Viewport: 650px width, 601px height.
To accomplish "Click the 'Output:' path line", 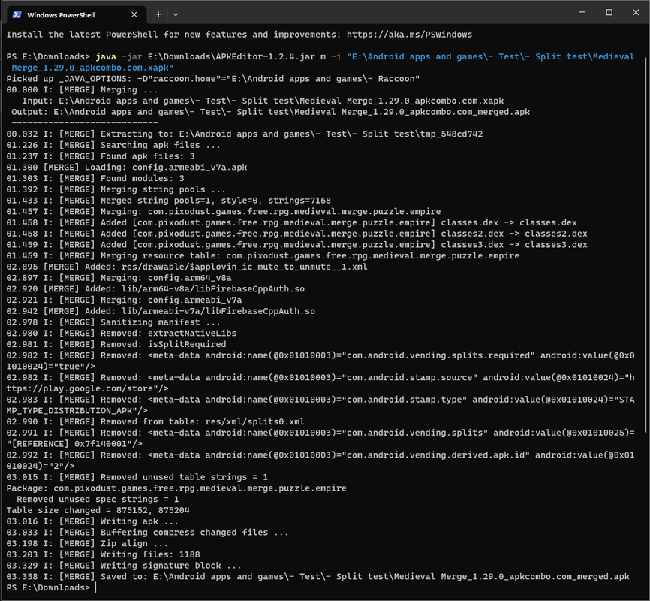I will click(x=271, y=112).
